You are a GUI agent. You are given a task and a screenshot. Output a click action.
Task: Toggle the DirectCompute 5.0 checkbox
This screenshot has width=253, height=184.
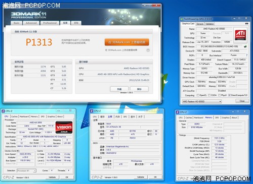tap(229, 95)
